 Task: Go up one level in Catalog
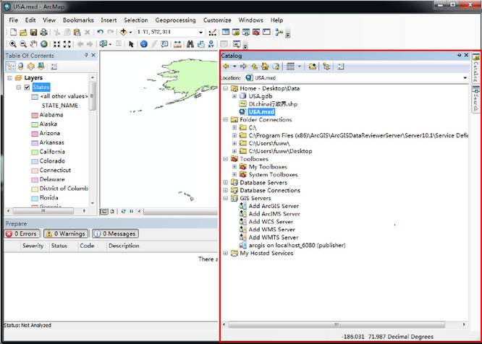point(255,66)
